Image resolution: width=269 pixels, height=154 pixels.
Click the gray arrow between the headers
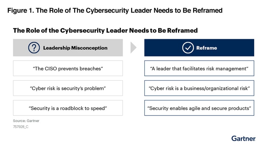pyautogui.click(x=133, y=48)
